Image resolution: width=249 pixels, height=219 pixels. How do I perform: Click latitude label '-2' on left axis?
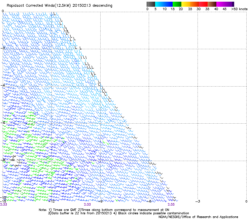point(3,48)
